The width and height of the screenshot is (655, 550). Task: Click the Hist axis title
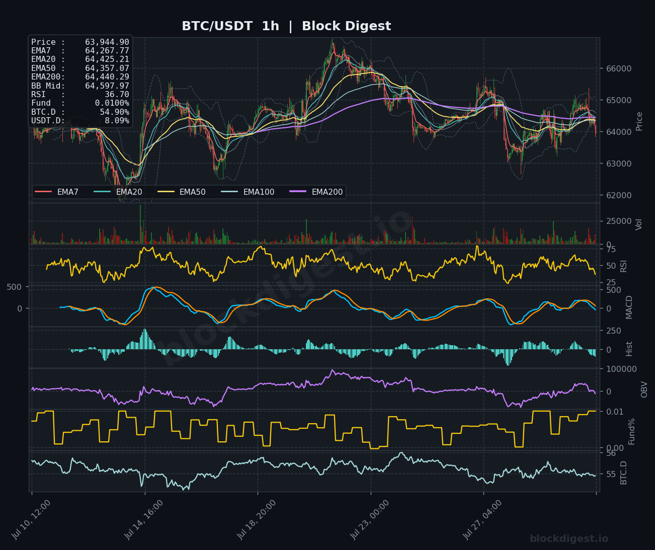629,349
